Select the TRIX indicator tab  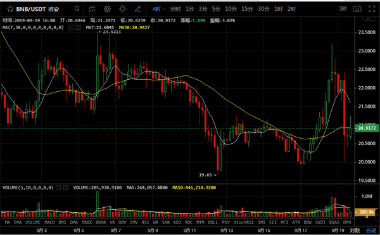click(87, 222)
